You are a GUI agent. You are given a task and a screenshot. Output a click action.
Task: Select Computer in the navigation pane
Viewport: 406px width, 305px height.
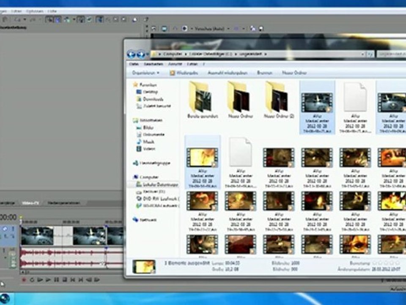point(146,177)
